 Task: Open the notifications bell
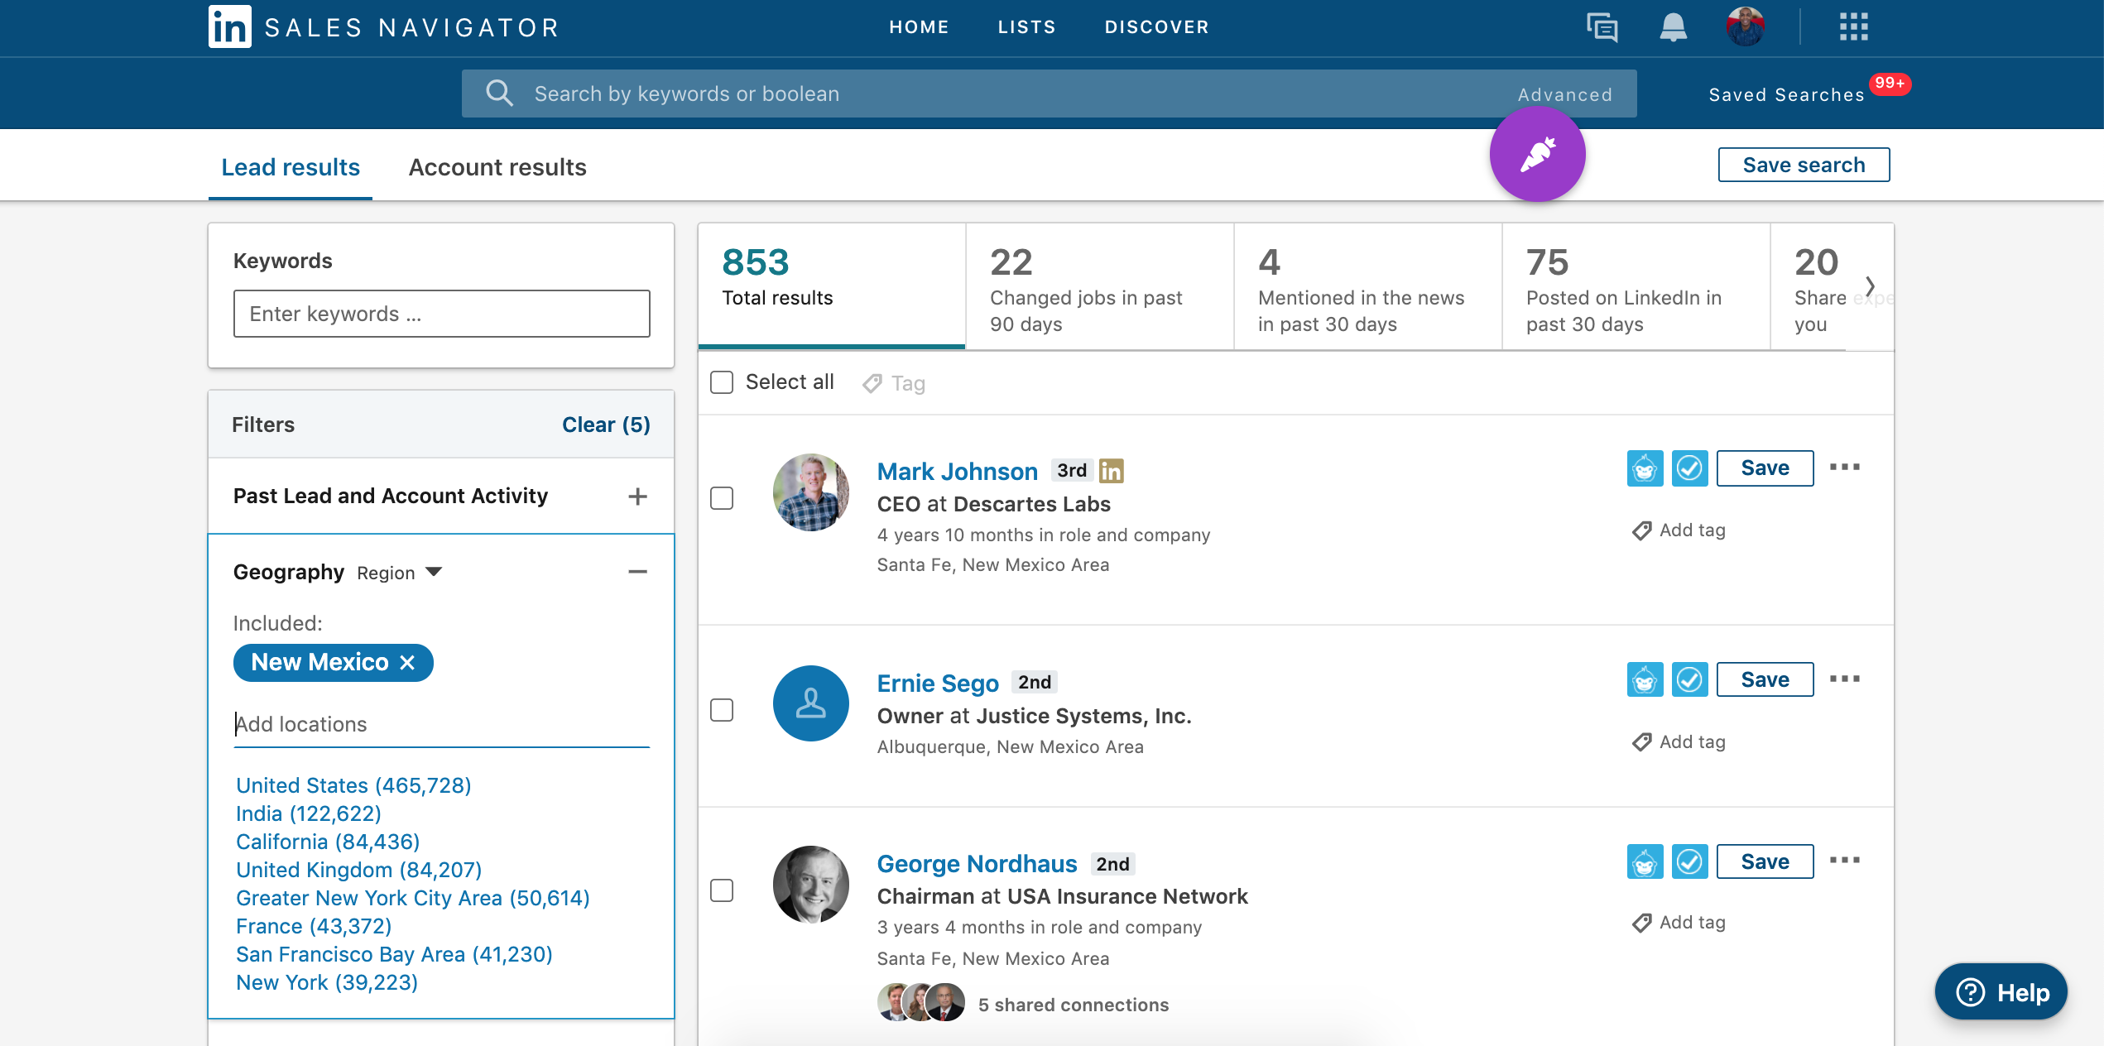tap(1673, 27)
